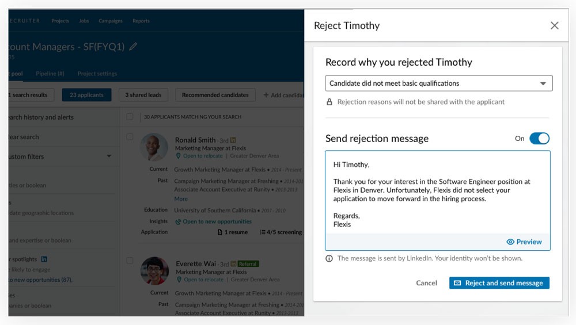Click the Cancel button

pyautogui.click(x=426, y=283)
